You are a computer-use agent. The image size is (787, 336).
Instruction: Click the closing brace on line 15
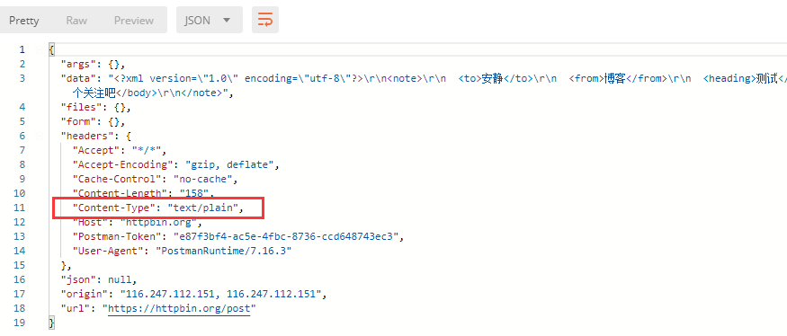pos(63,265)
